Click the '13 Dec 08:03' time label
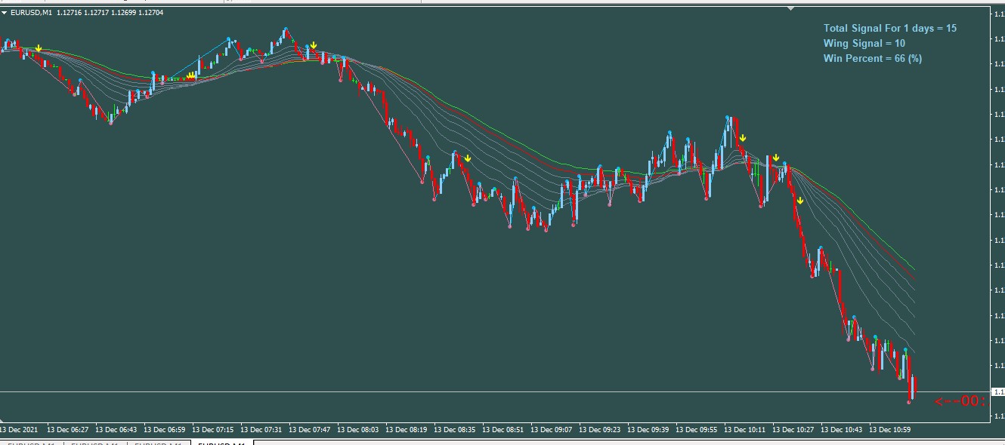 click(357, 430)
